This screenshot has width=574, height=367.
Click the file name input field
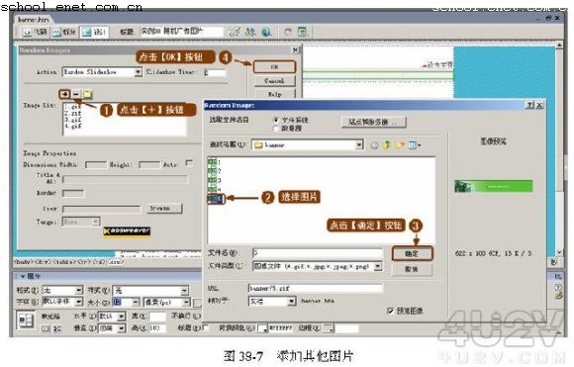[x=318, y=252]
